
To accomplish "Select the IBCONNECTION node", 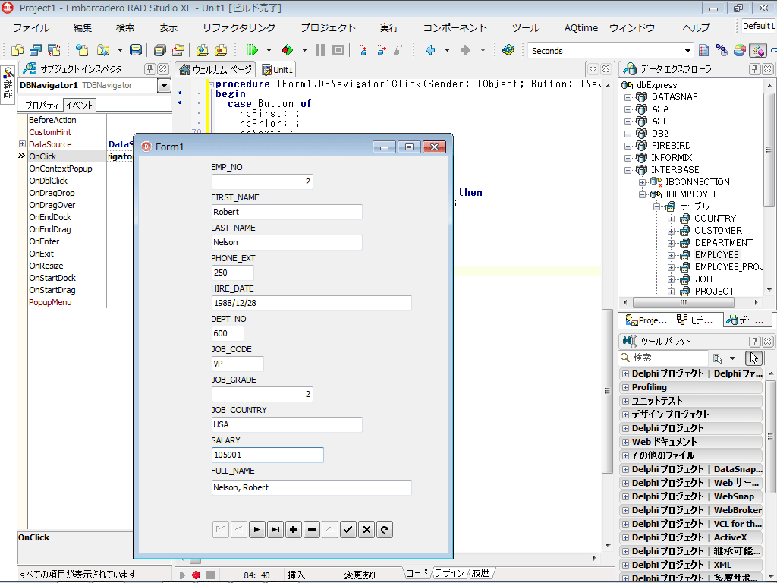I will [x=697, y=182].
